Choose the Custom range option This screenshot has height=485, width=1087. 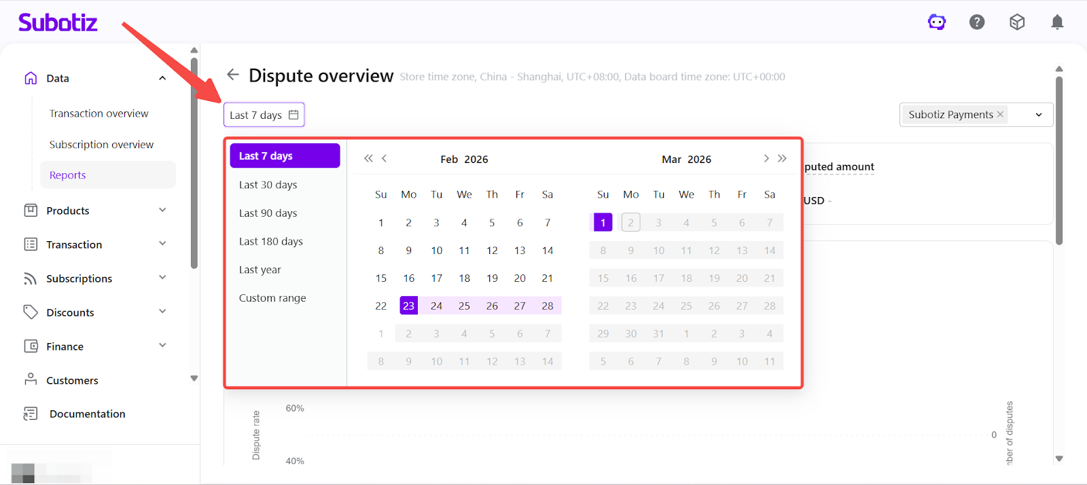pyautogui.click(x=272, y=298)
